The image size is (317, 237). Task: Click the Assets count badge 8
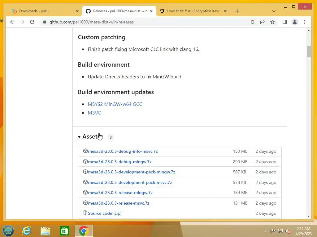[x=111, y=137]
